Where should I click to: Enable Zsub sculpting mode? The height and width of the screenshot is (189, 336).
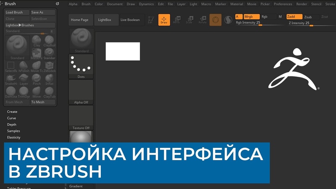pyautogui.click(x=311, y=17)
